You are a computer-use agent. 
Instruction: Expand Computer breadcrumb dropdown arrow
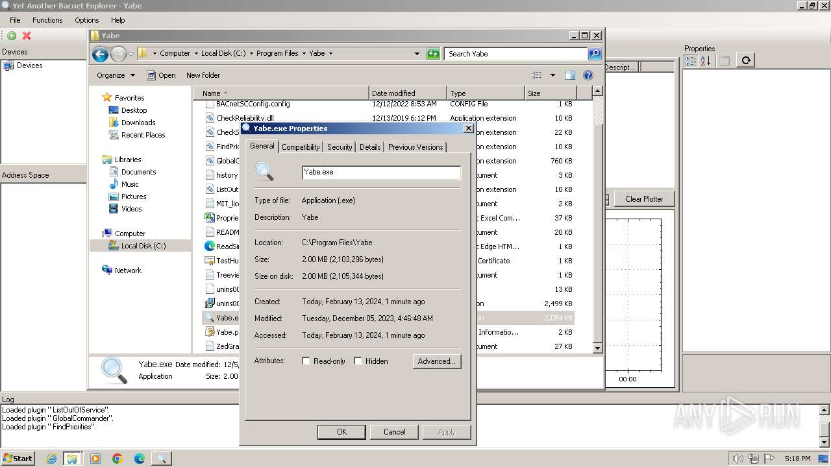[x=196, y=54]
